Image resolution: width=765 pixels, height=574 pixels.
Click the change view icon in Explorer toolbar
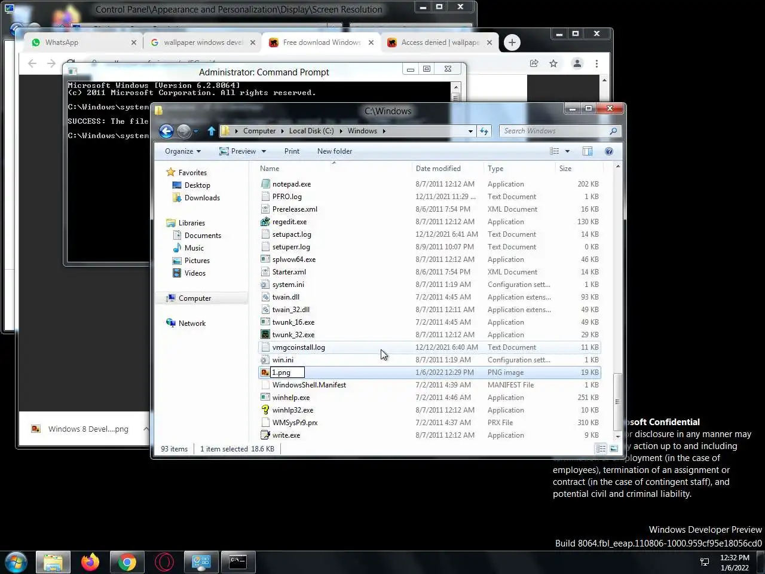coord(555,151)
